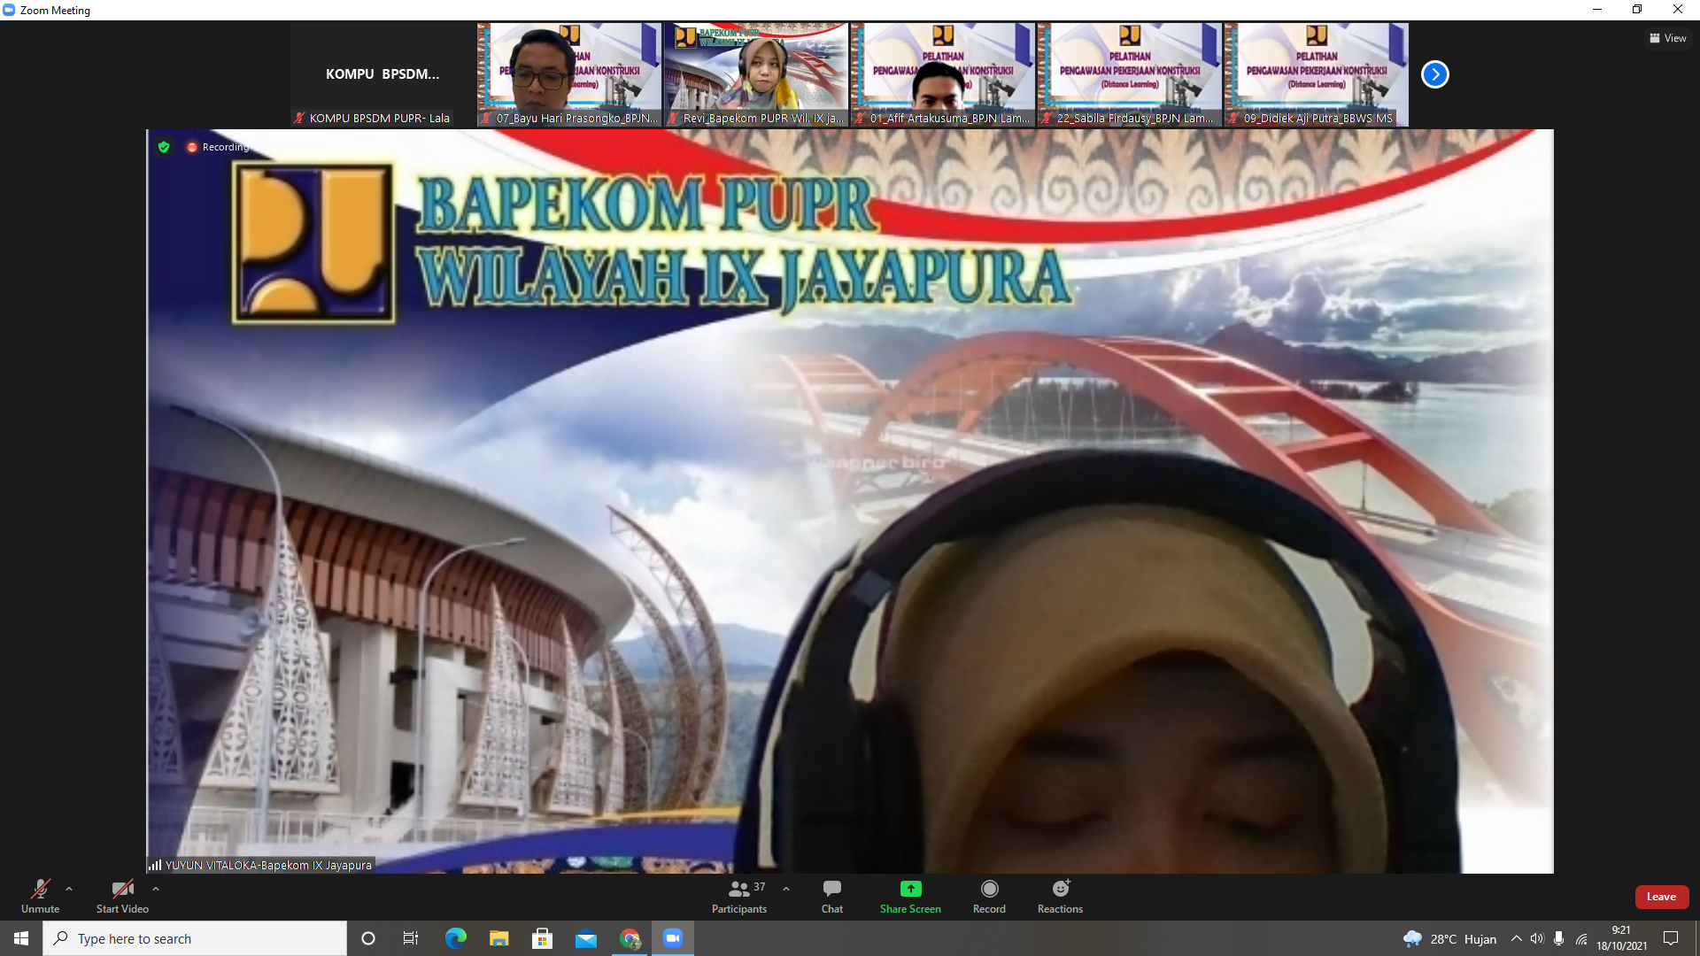Leave the meeting
This screenshot has width=1700, height=956.
pyautogui.click(x=1661, y=897)
